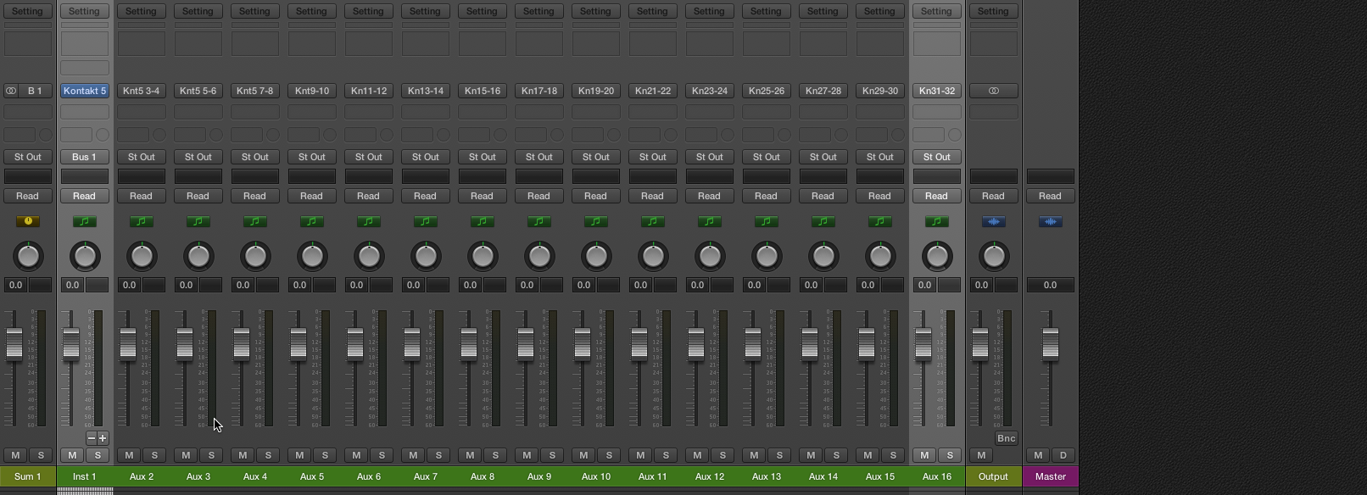1367x495 pixels.
Task: Click the green note icon on Aux 2
Action: (142, 222)
